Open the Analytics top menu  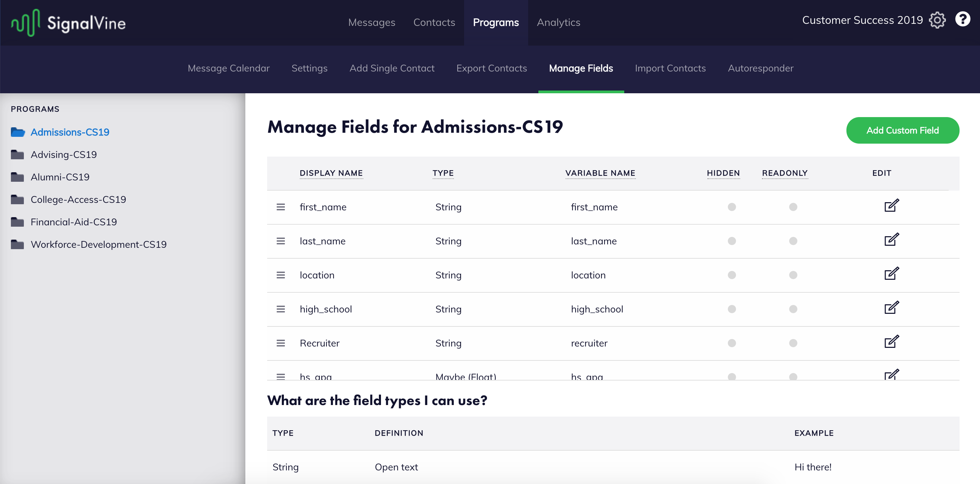[558, 22]
